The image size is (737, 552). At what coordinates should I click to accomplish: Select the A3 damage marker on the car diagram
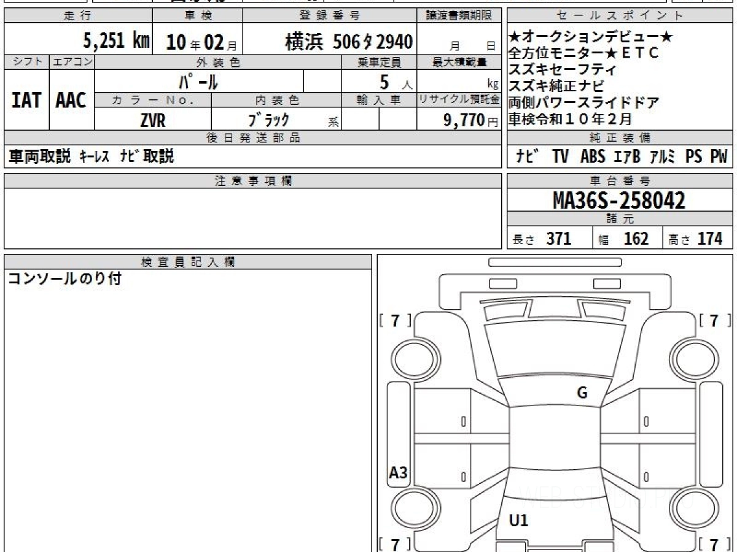[398, 472]
